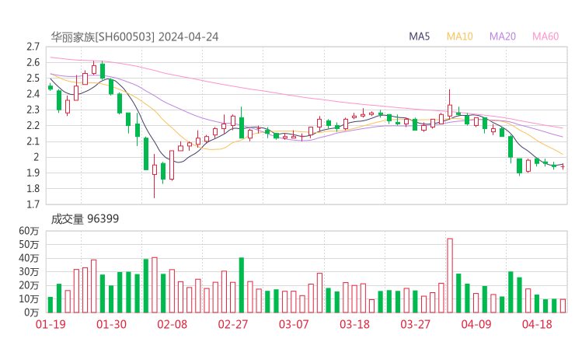
Task: Click the 03-18 date label
Action: [x=354, y=324]
